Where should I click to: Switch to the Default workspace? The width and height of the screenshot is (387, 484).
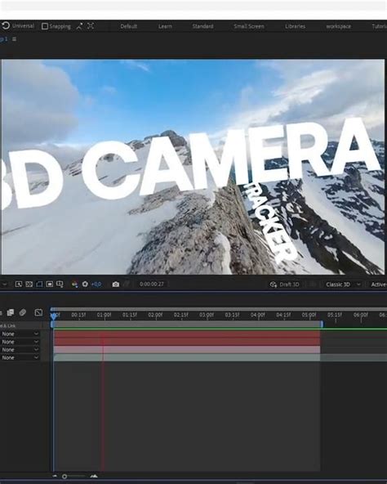pyautogui.click(x=128, y=26)
